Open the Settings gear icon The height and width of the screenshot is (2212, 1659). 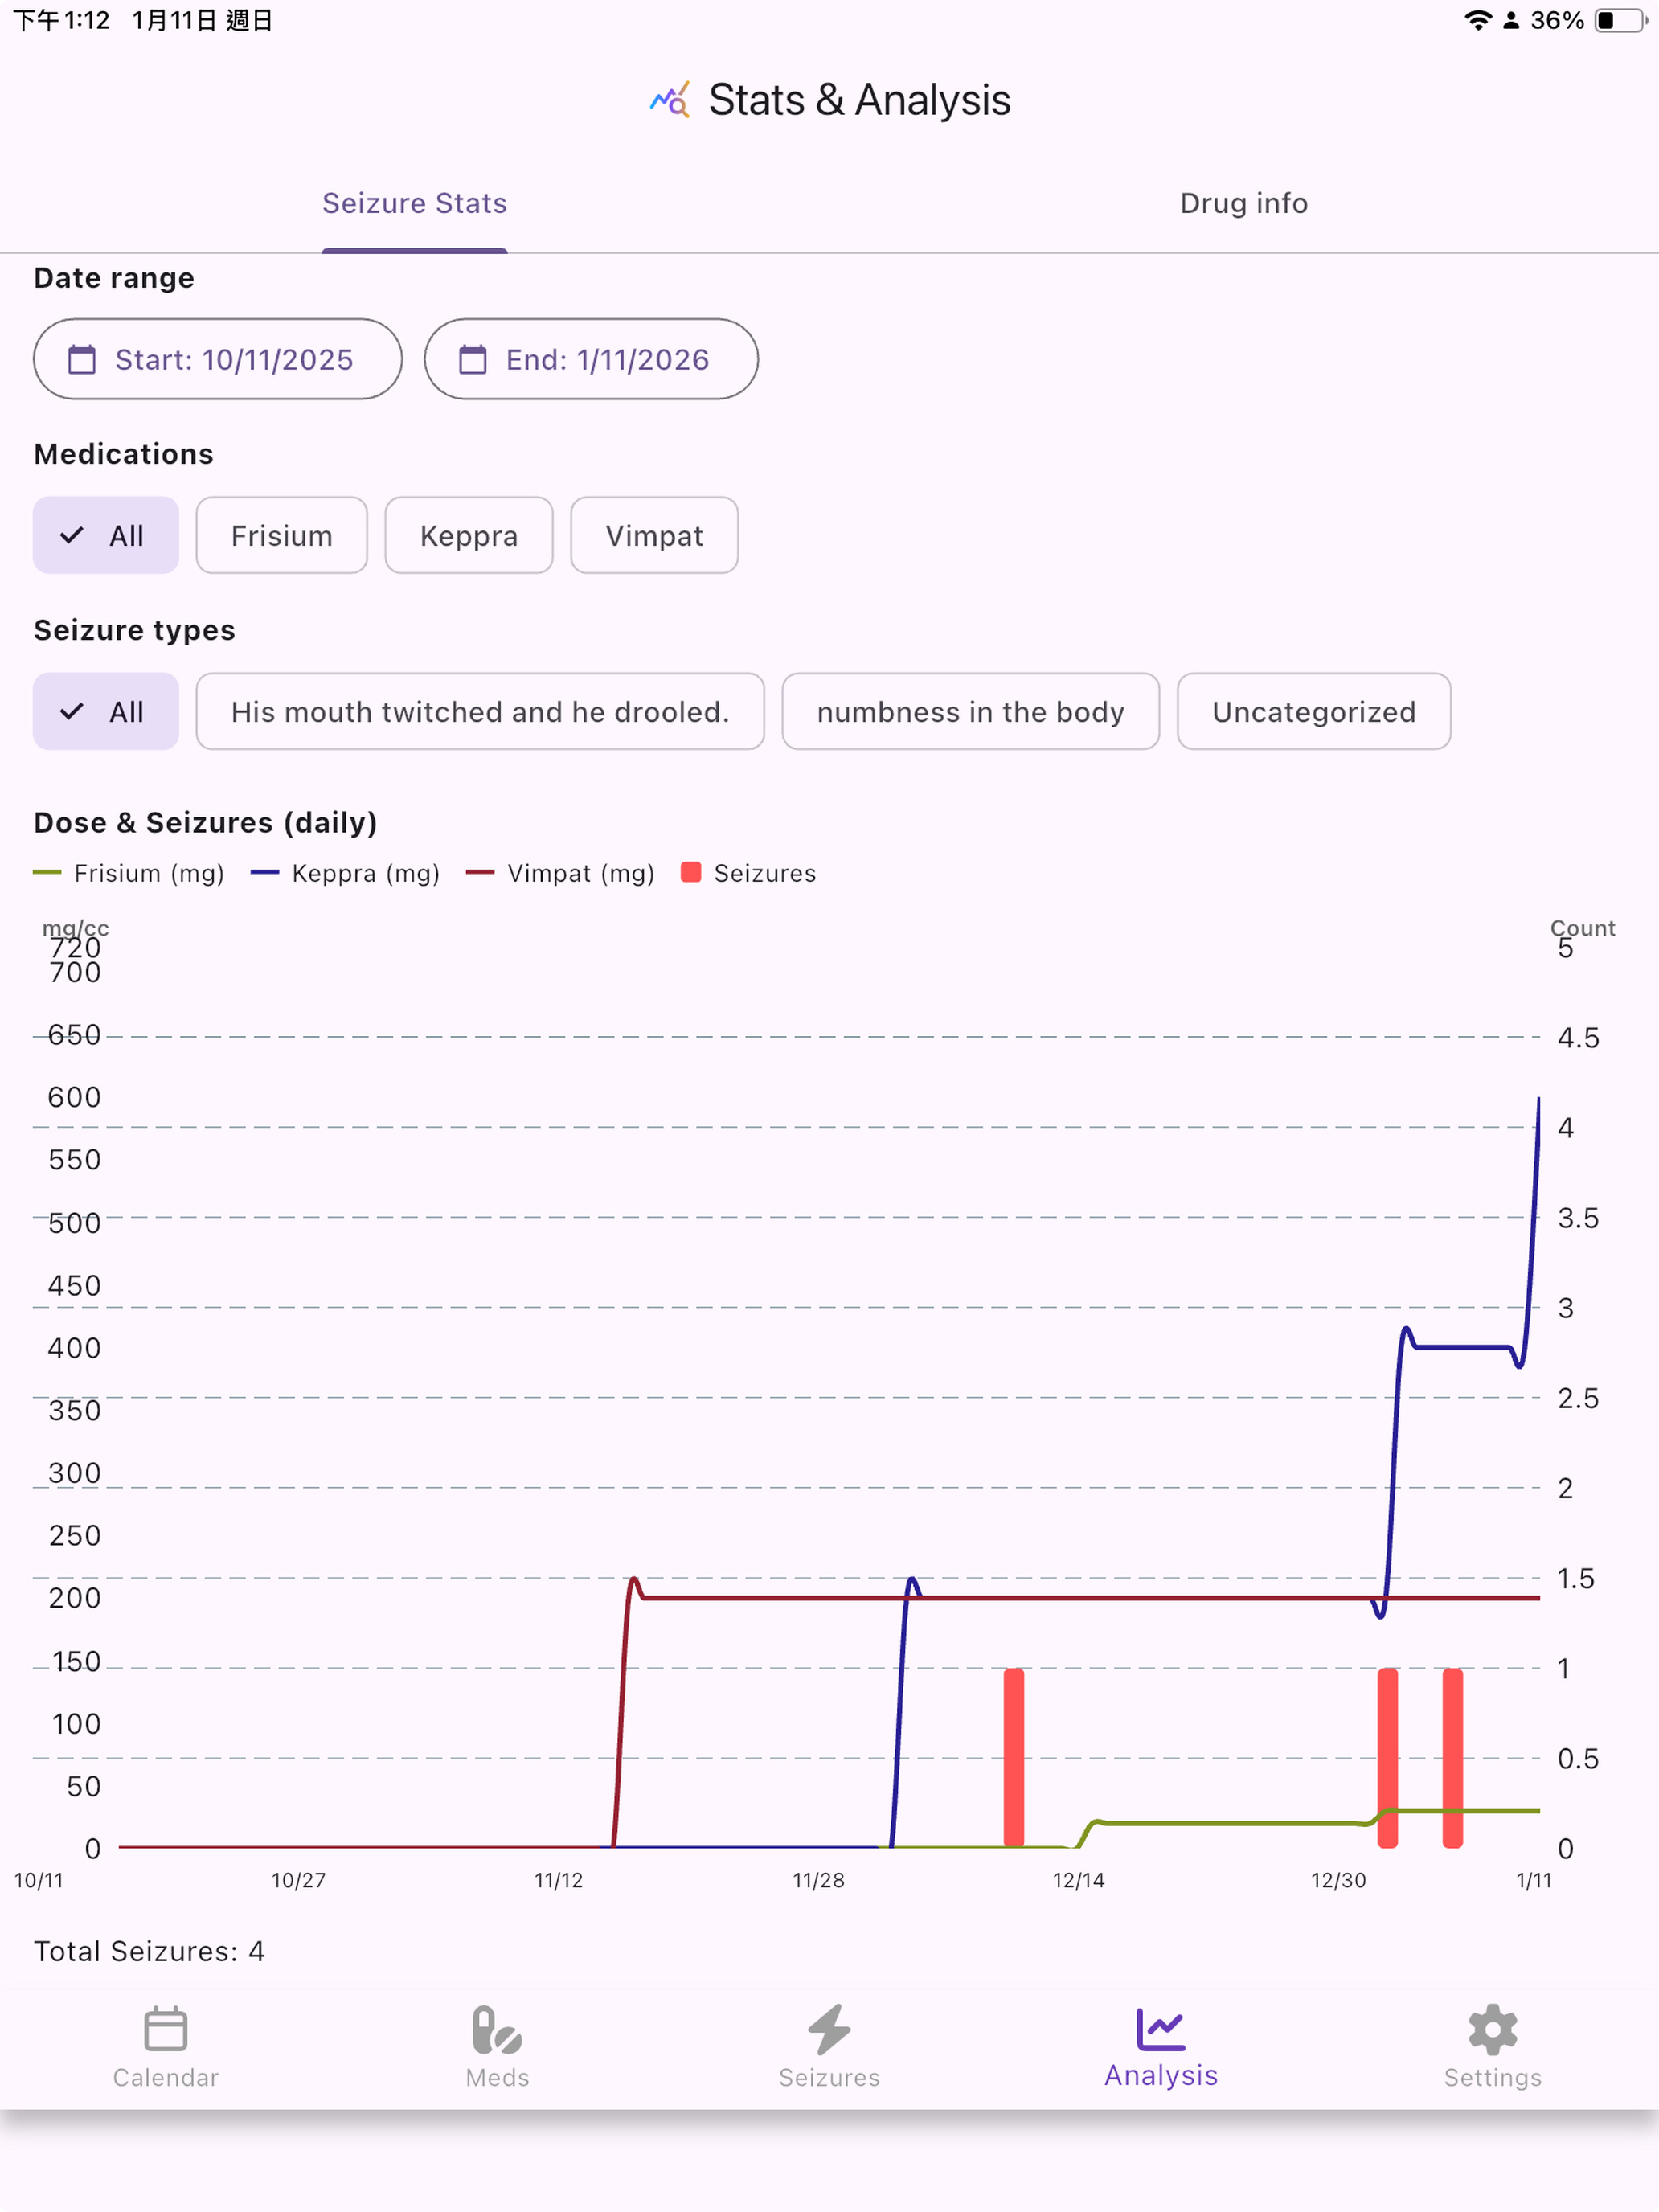(1493, 2030)
